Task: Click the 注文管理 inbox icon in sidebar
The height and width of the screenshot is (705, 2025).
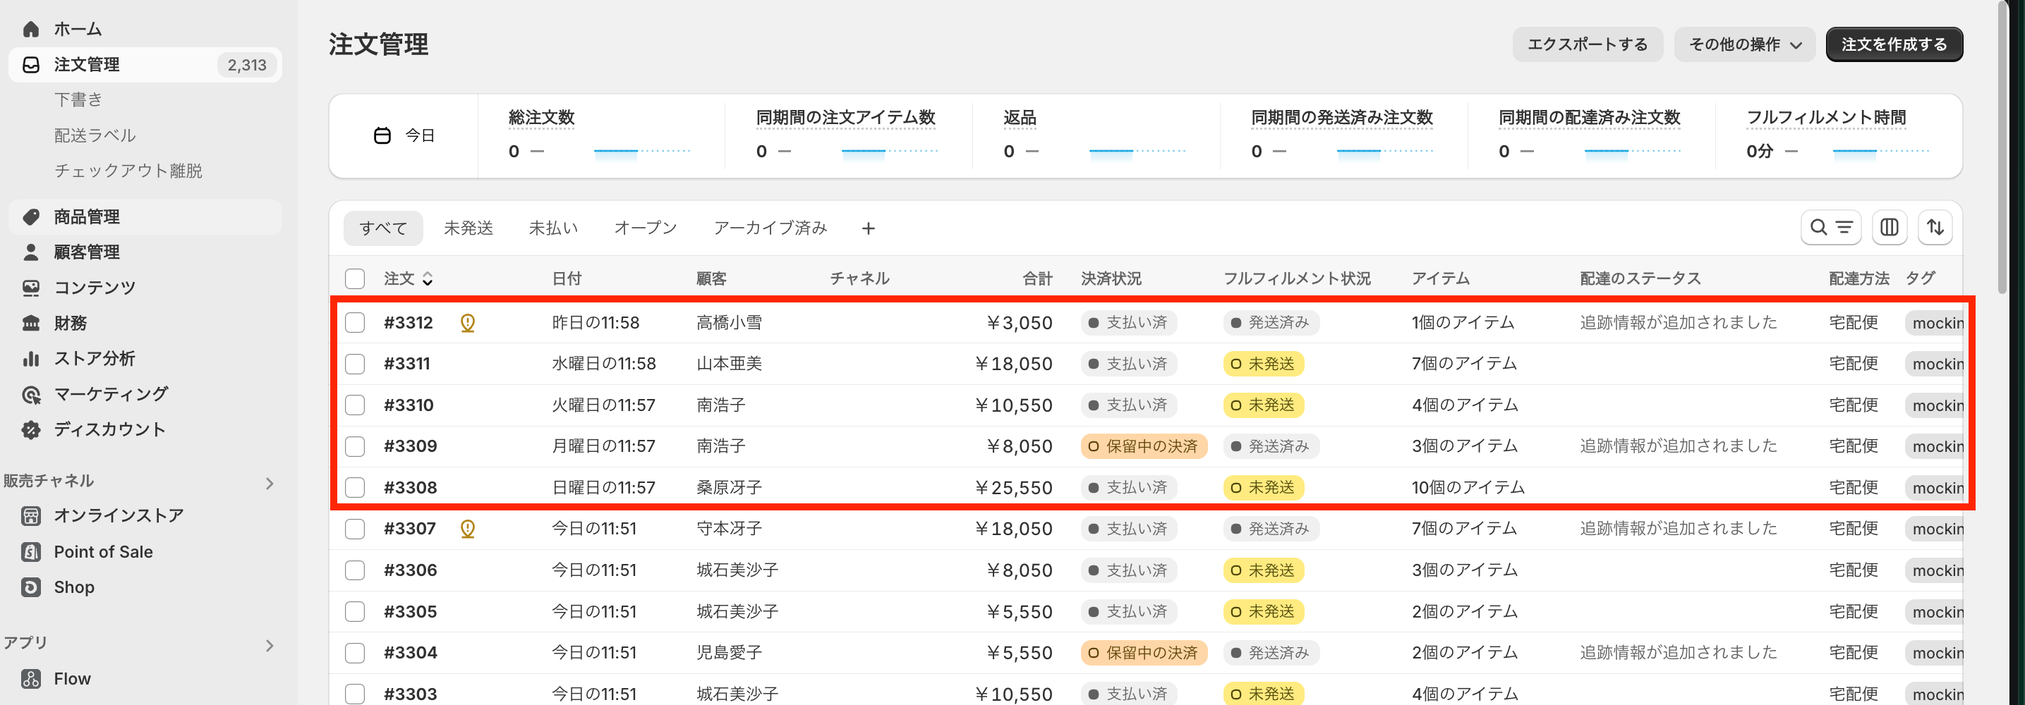Action: tap(30, 64)
